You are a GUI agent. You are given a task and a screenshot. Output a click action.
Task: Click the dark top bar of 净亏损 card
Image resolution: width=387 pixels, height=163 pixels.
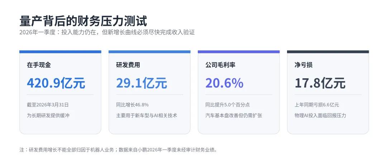[328, 52]
